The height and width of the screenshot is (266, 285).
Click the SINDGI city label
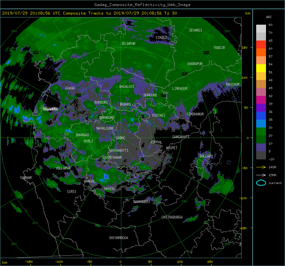click(161, 37)
